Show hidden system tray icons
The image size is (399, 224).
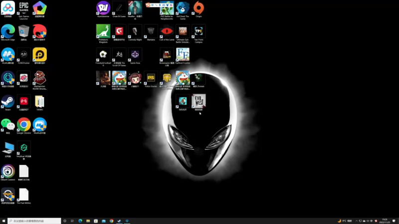(356, 221)
